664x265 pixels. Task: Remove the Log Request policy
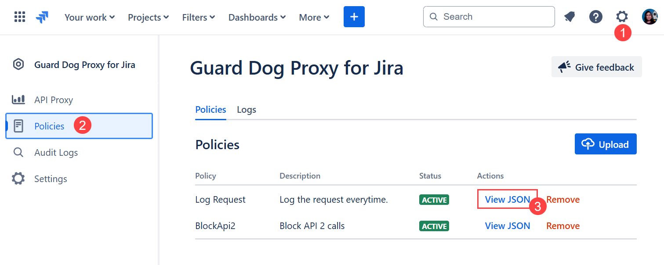[563, 200]
